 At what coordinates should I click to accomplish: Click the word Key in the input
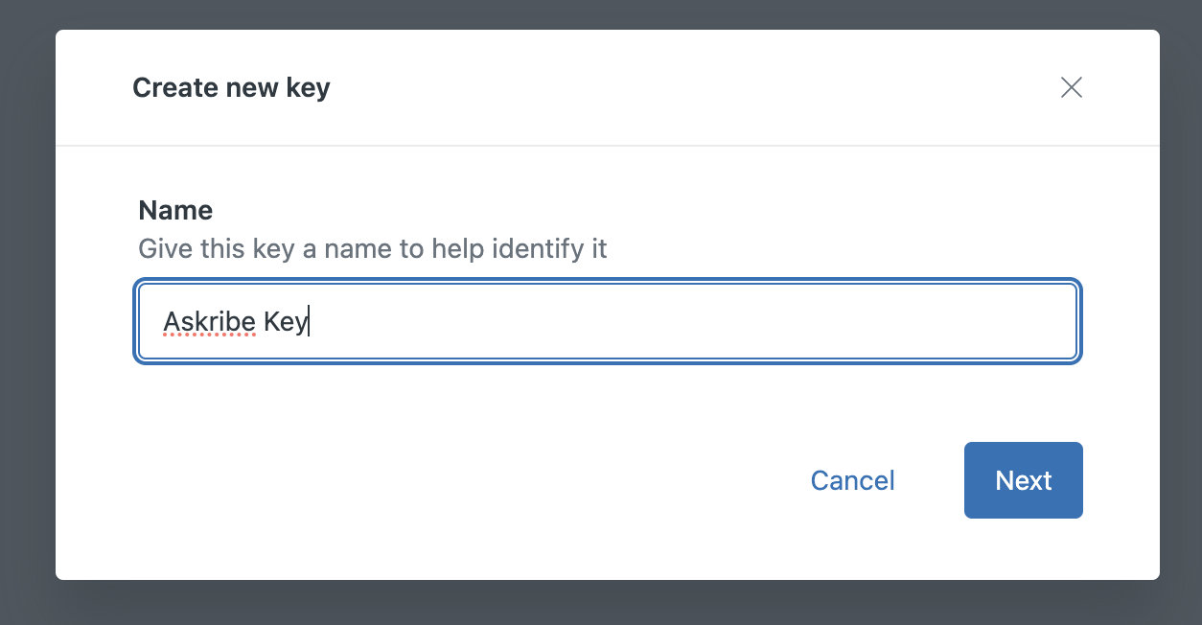[x=285, y=322]
